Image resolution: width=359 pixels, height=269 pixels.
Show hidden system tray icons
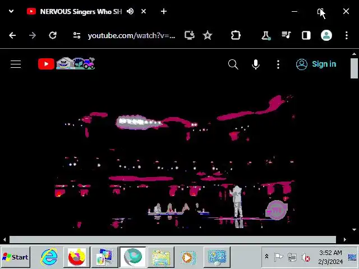266,257
